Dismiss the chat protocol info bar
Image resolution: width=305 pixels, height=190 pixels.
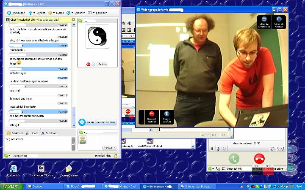pos(73,19)
